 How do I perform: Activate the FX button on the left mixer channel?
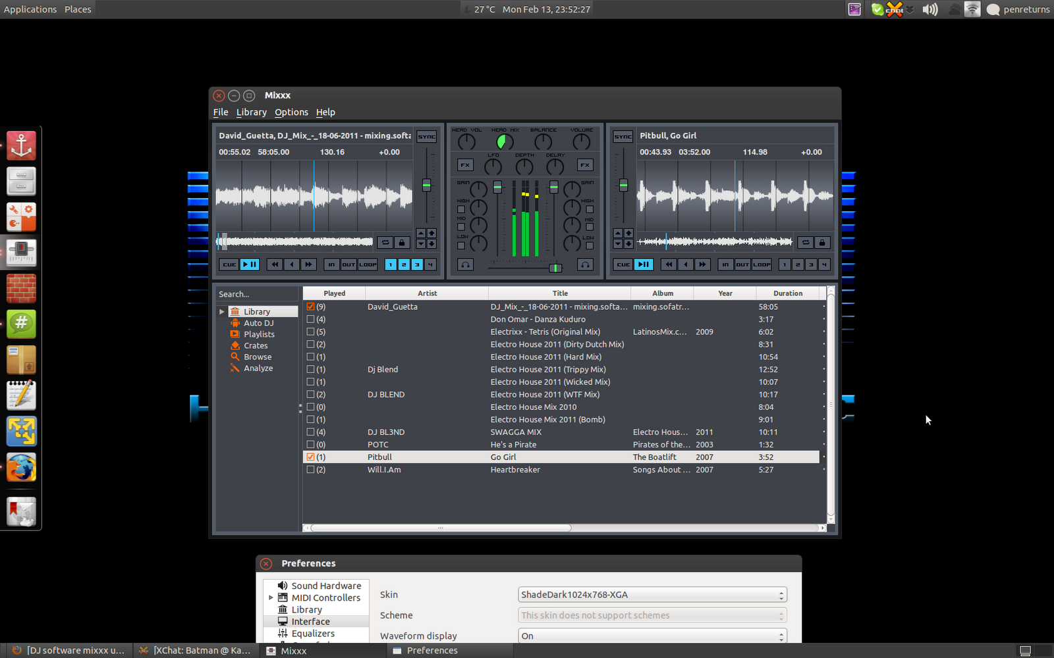(x=465, y=164)
